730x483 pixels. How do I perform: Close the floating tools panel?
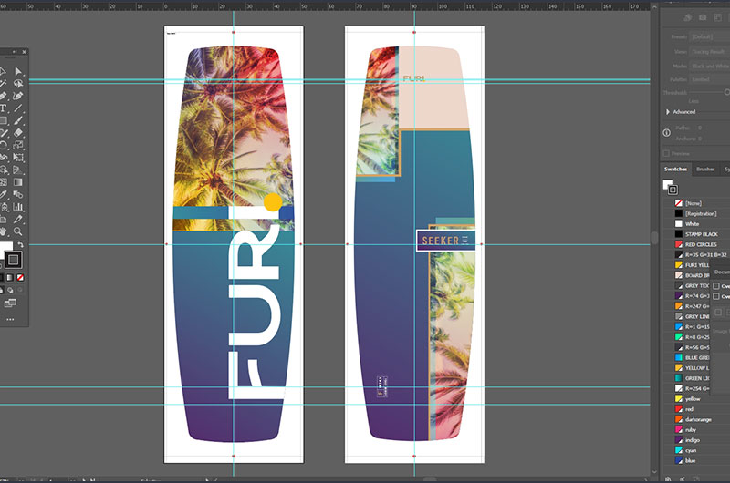point(25,52)
